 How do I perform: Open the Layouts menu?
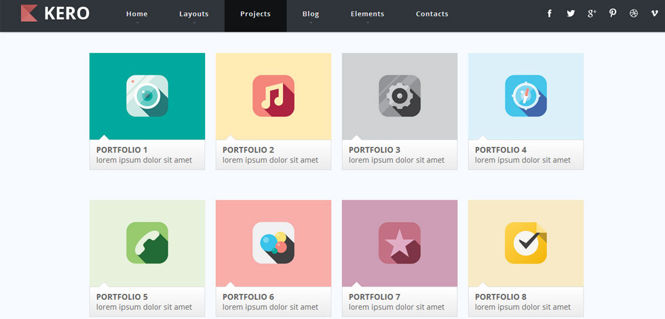tap(194, 14)
